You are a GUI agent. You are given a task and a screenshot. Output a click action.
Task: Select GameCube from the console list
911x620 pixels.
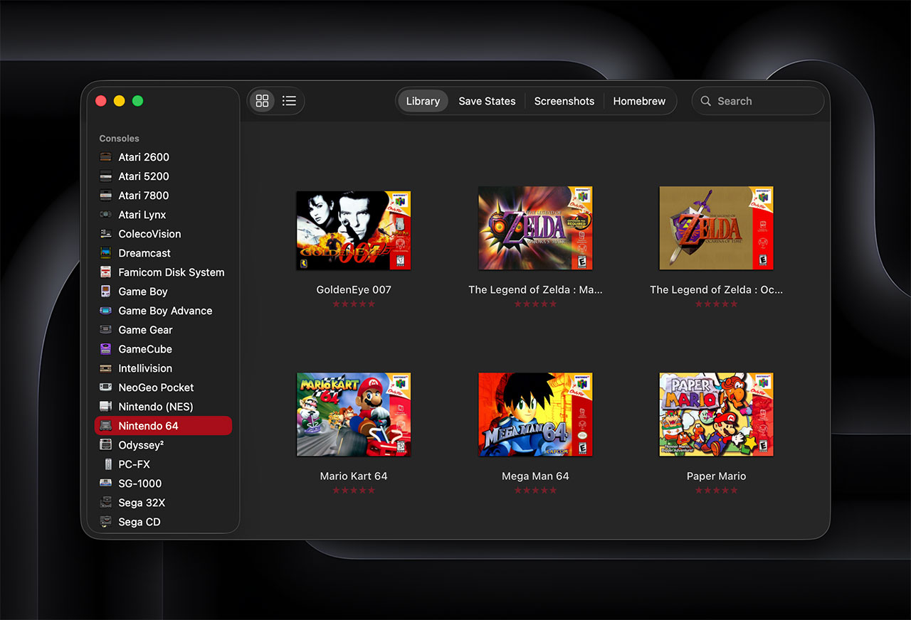pyautogui.click(x=163, y=349)
